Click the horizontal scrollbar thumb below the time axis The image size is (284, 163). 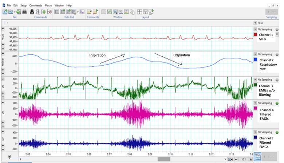pyautogui.click(x=164, y=159)
